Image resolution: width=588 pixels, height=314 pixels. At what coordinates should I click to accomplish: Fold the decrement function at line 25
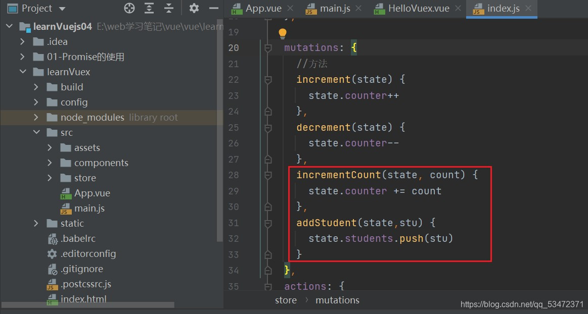268,128
